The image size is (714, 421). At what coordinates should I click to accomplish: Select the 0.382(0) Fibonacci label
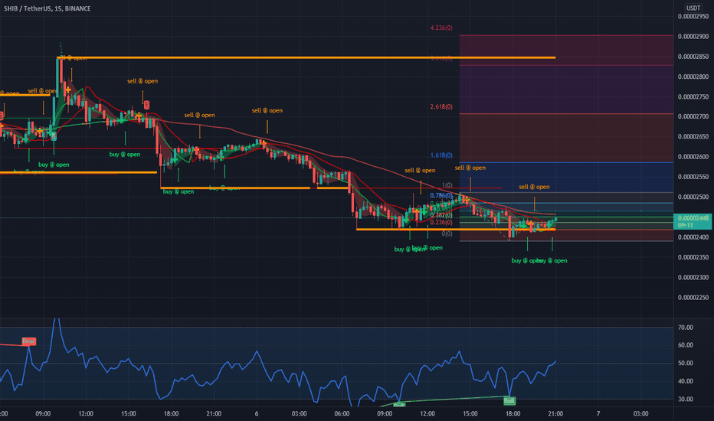tap(441, 215)
